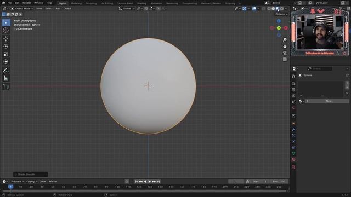Open the World properties tab
This screenshot has height=197, width=351.
293,108
